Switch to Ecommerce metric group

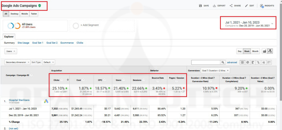pos(67,43)
